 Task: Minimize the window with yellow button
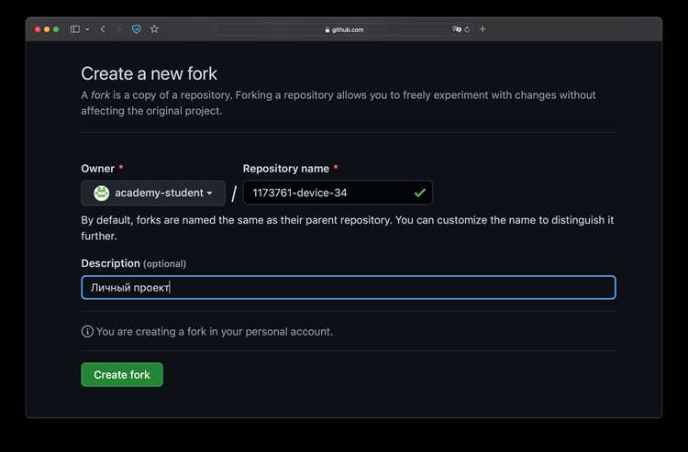[47, 29]
